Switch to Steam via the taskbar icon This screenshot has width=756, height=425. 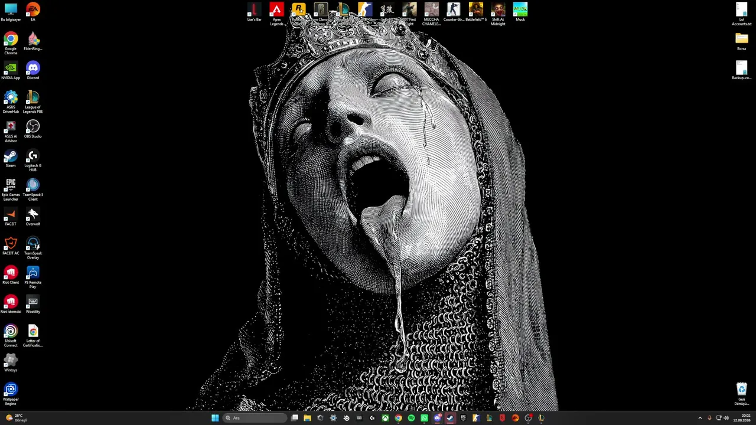pos(450,418)
